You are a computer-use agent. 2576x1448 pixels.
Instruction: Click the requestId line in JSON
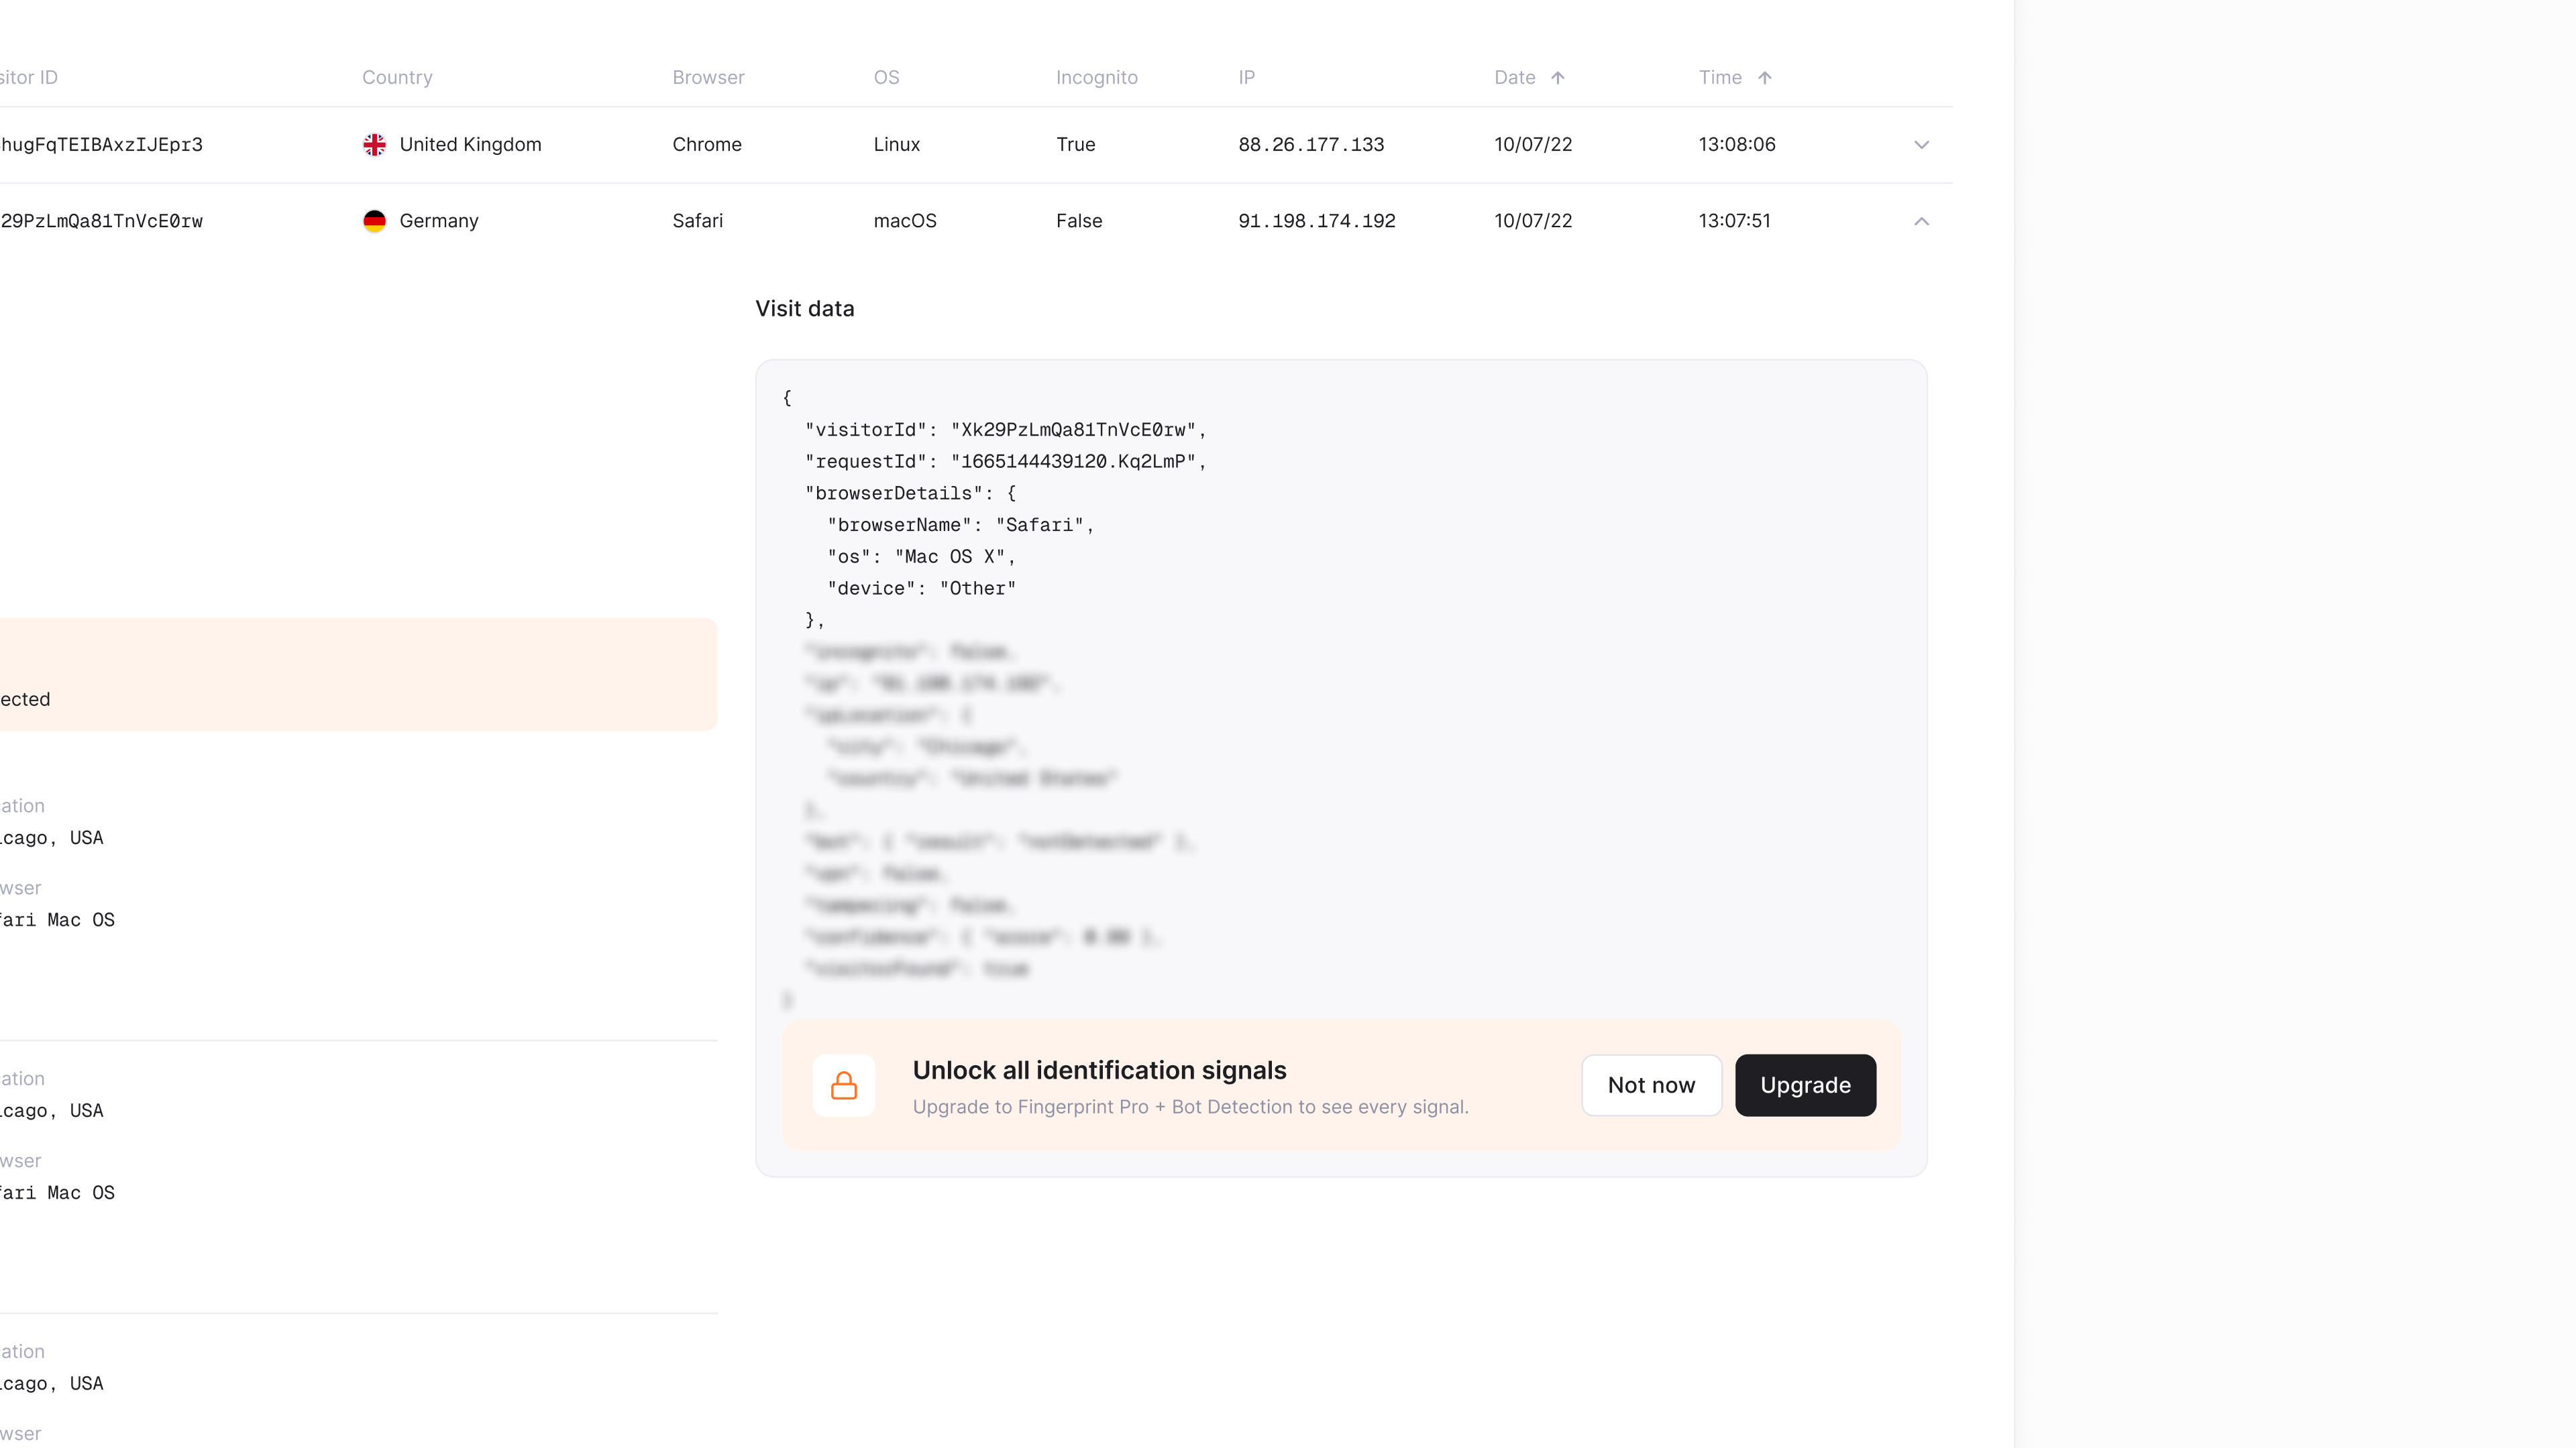(1006, 462)
